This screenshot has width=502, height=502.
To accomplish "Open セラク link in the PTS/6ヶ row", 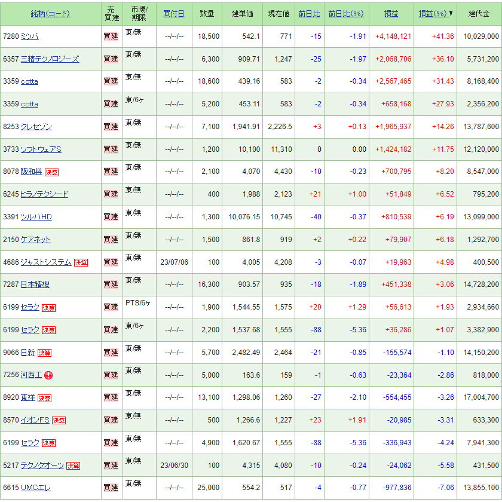I will click(30, 307).
